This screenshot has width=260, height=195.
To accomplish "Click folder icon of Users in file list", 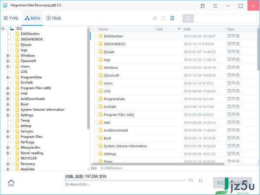I will pyautogui.click(x=101, y=83).
